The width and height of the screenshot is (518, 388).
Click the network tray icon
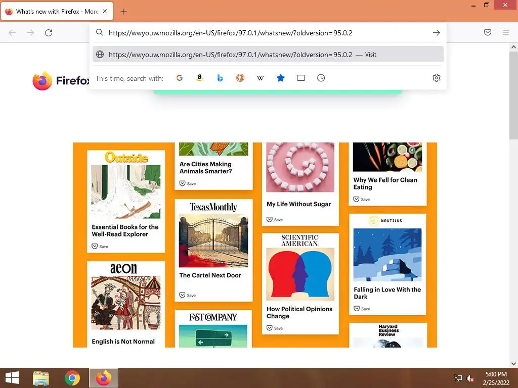(458, 378)
